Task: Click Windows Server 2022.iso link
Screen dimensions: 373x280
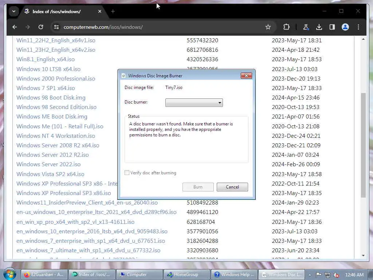Action: point(48,164)
